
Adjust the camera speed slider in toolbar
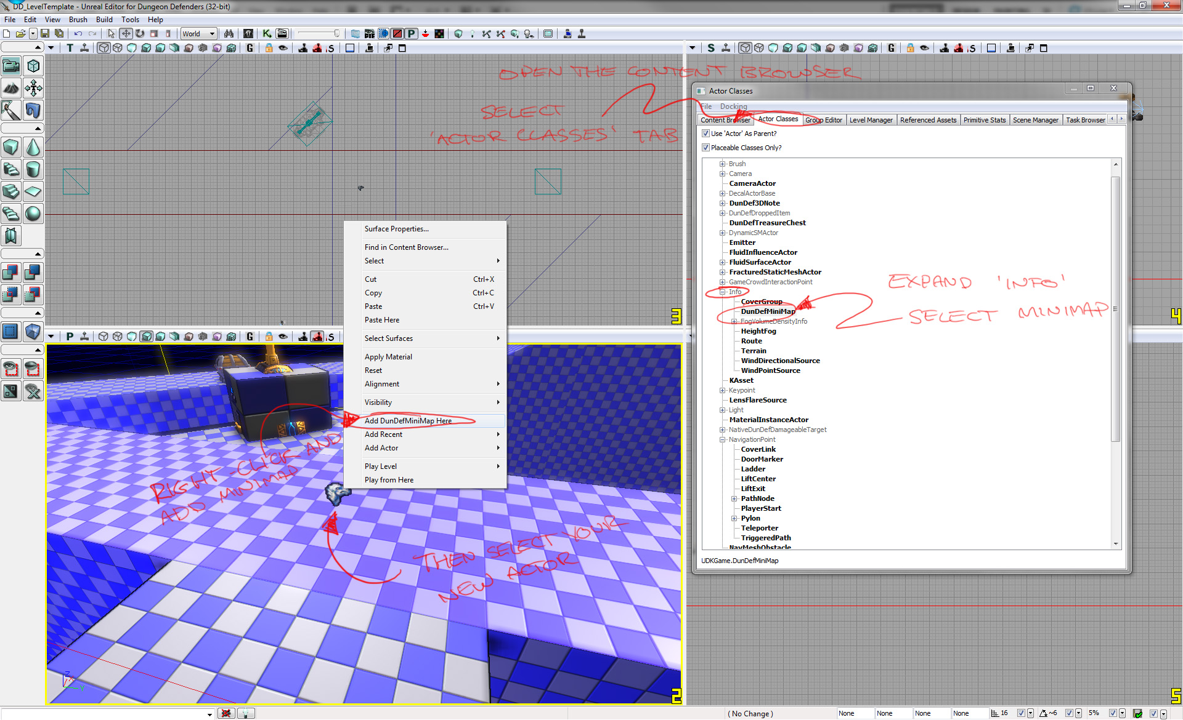pos(318,33)
